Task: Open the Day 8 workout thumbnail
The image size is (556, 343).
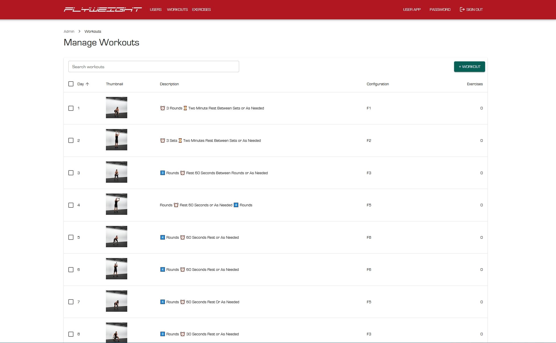Action: pyautogui.click(x=116, y=332)
